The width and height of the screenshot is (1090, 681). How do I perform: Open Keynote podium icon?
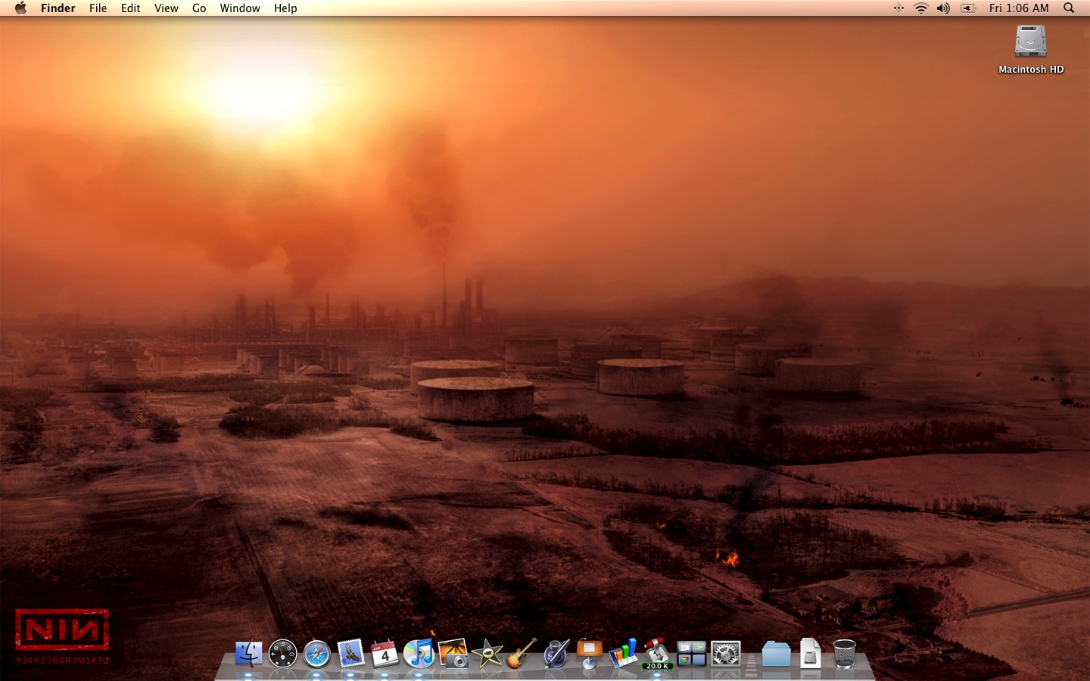589,653
